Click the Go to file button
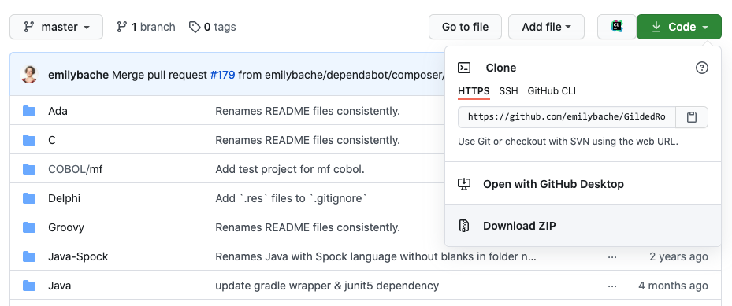This screenshot has height=306, width=732. click(x=465, y=27)
